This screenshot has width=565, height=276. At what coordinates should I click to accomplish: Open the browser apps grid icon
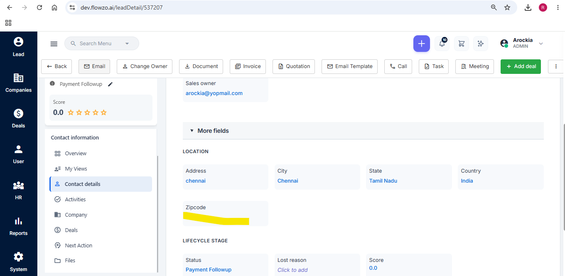(x=8, y=23)
